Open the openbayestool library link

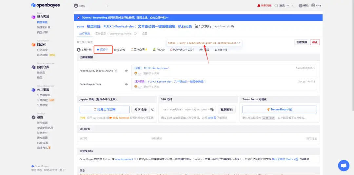pos(124,159)
